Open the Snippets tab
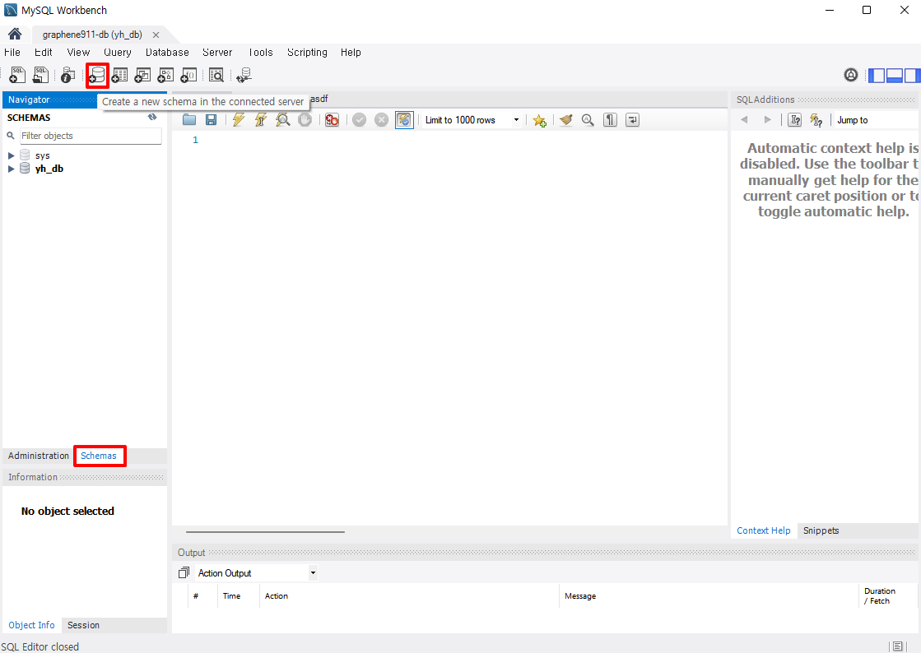This screenshot has width=921, height=653. click(821, 530)
